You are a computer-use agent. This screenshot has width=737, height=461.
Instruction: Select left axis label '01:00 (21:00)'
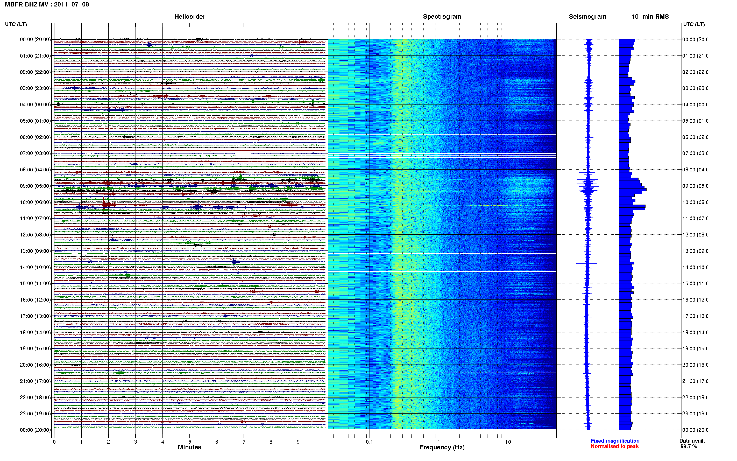click(x=35, y=56)
